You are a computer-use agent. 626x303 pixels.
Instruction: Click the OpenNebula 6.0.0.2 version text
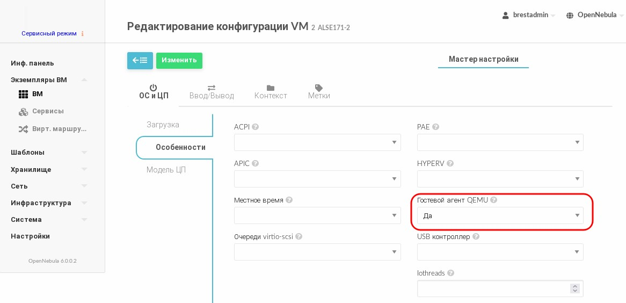[52, 261]
